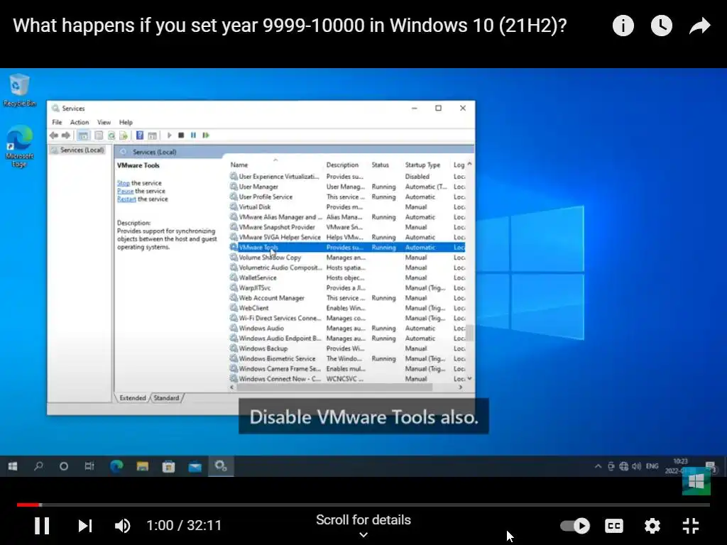Open Microsoft Store from taskbar
The width and height of the screenshot is (727, 545).
coord(168,466)
